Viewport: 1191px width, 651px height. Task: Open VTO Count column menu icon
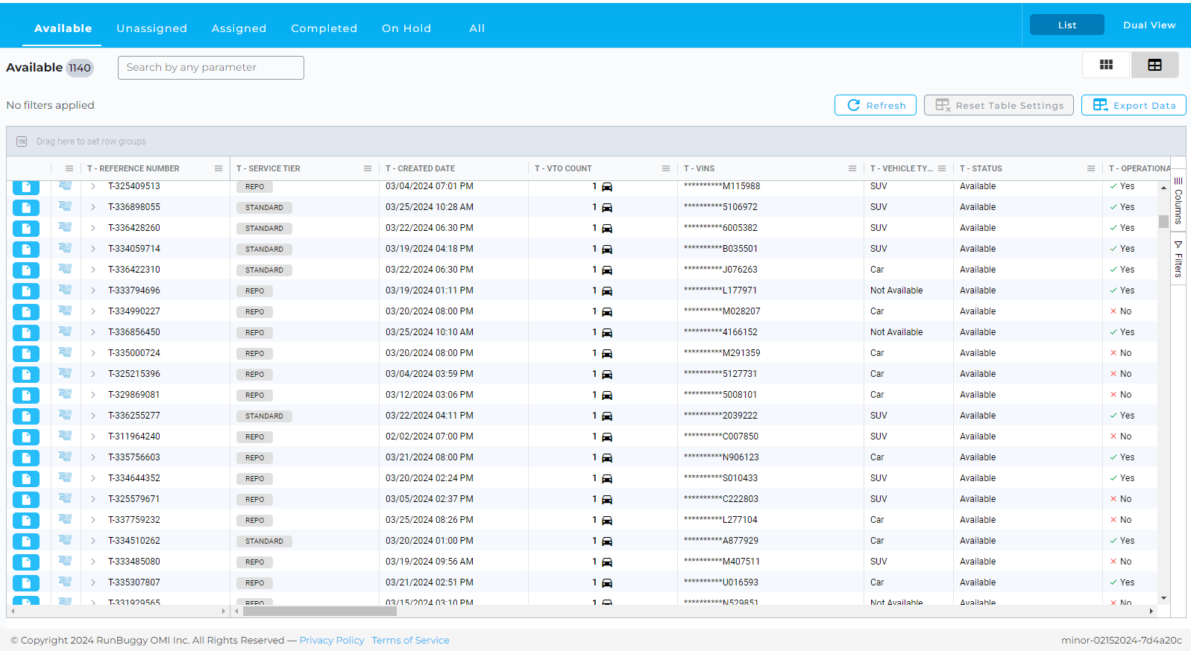tap(666, 168)
